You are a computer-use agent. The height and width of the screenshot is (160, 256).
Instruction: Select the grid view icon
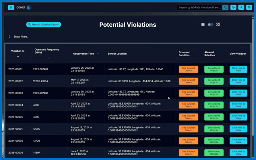tap(218, 24)
